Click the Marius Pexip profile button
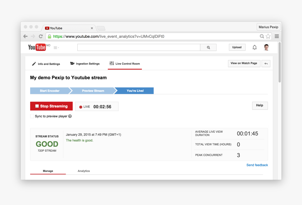 point(268,27)
